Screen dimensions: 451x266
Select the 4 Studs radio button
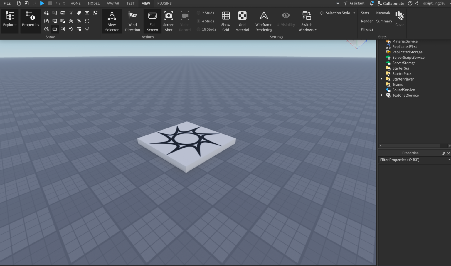pos(198,21)
